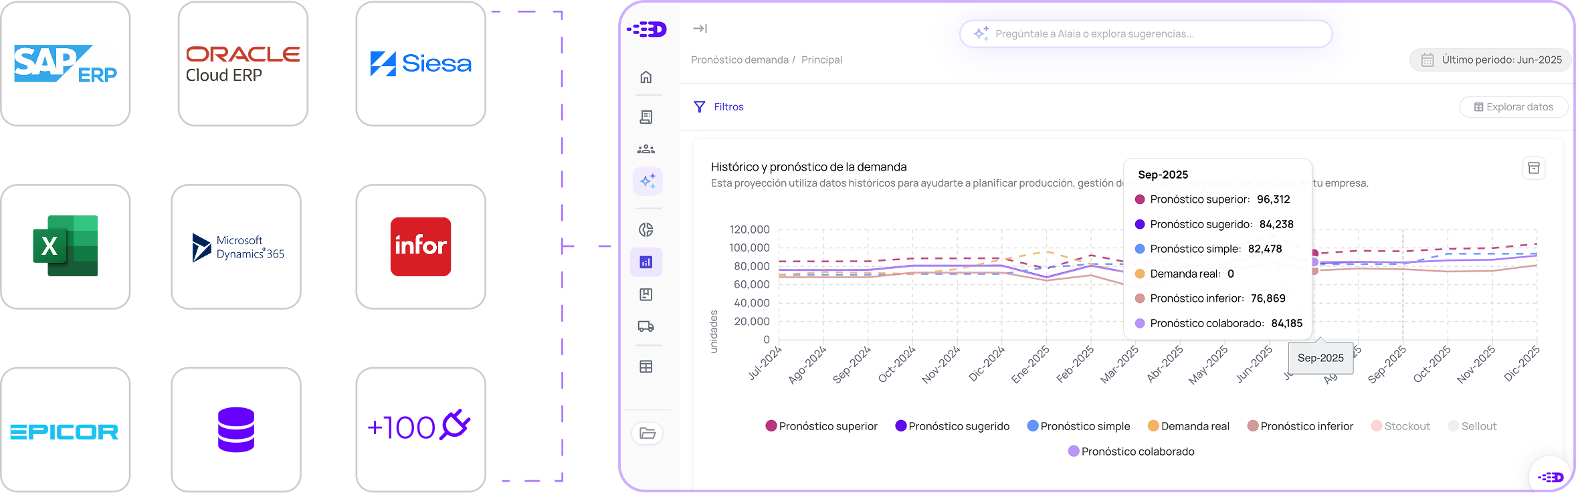This screenshot has width=1576, height=493.
Task: Focus the Pregúntale a Alaia search field
Action: coord(1146,33)
